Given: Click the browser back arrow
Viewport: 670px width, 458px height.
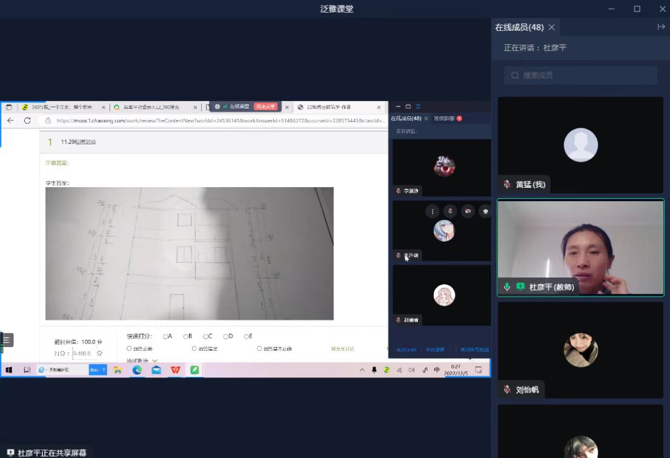Looking at the screenshot, I should tap(11, 120).
